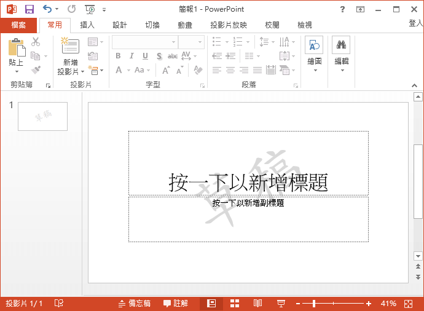The image size is (424, 311).
Task: Decrease font size with smaller A
Action: pyautogui.click(x=180, y=70)
